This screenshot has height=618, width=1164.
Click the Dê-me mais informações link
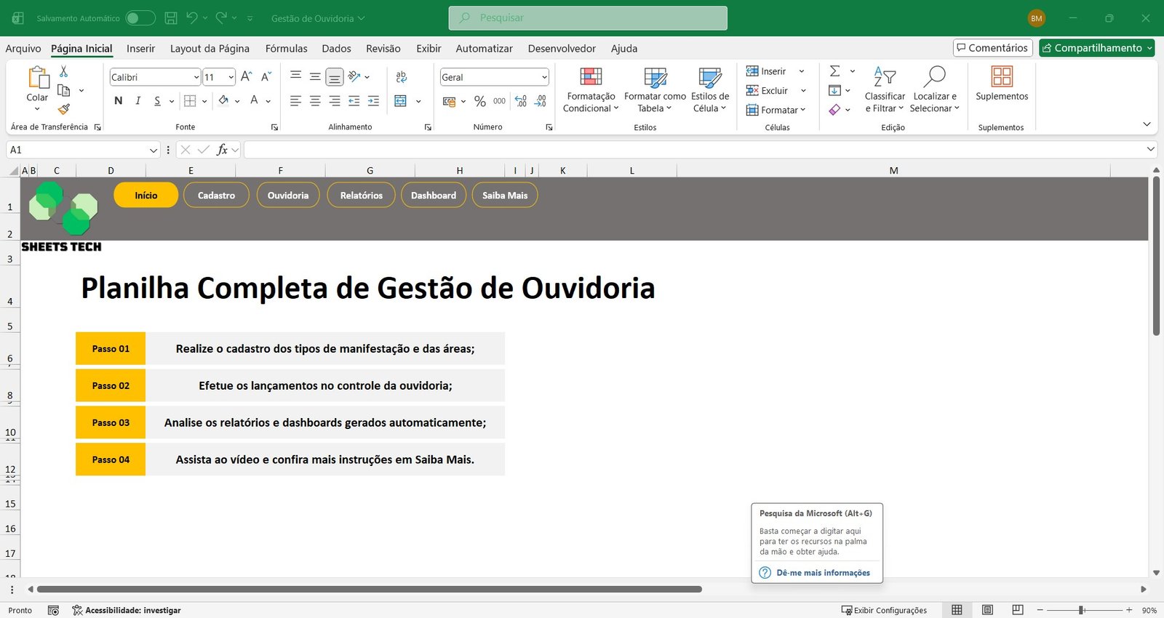pos(823,573)
